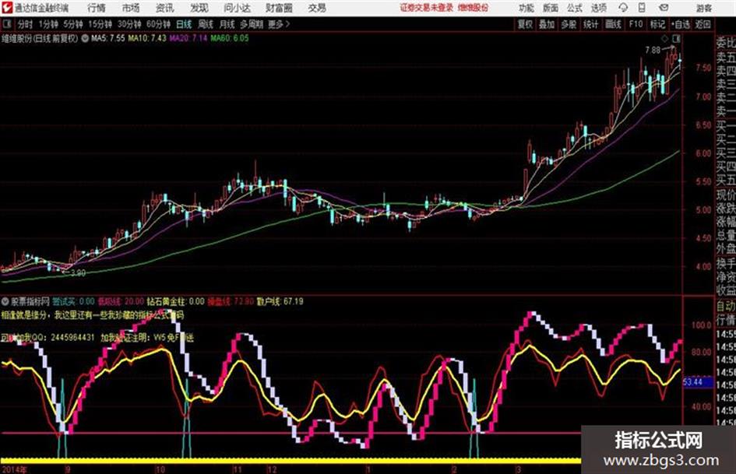Click the 通达信 app logo icon
The image size is (736, 474).
(x=8, y=8)
